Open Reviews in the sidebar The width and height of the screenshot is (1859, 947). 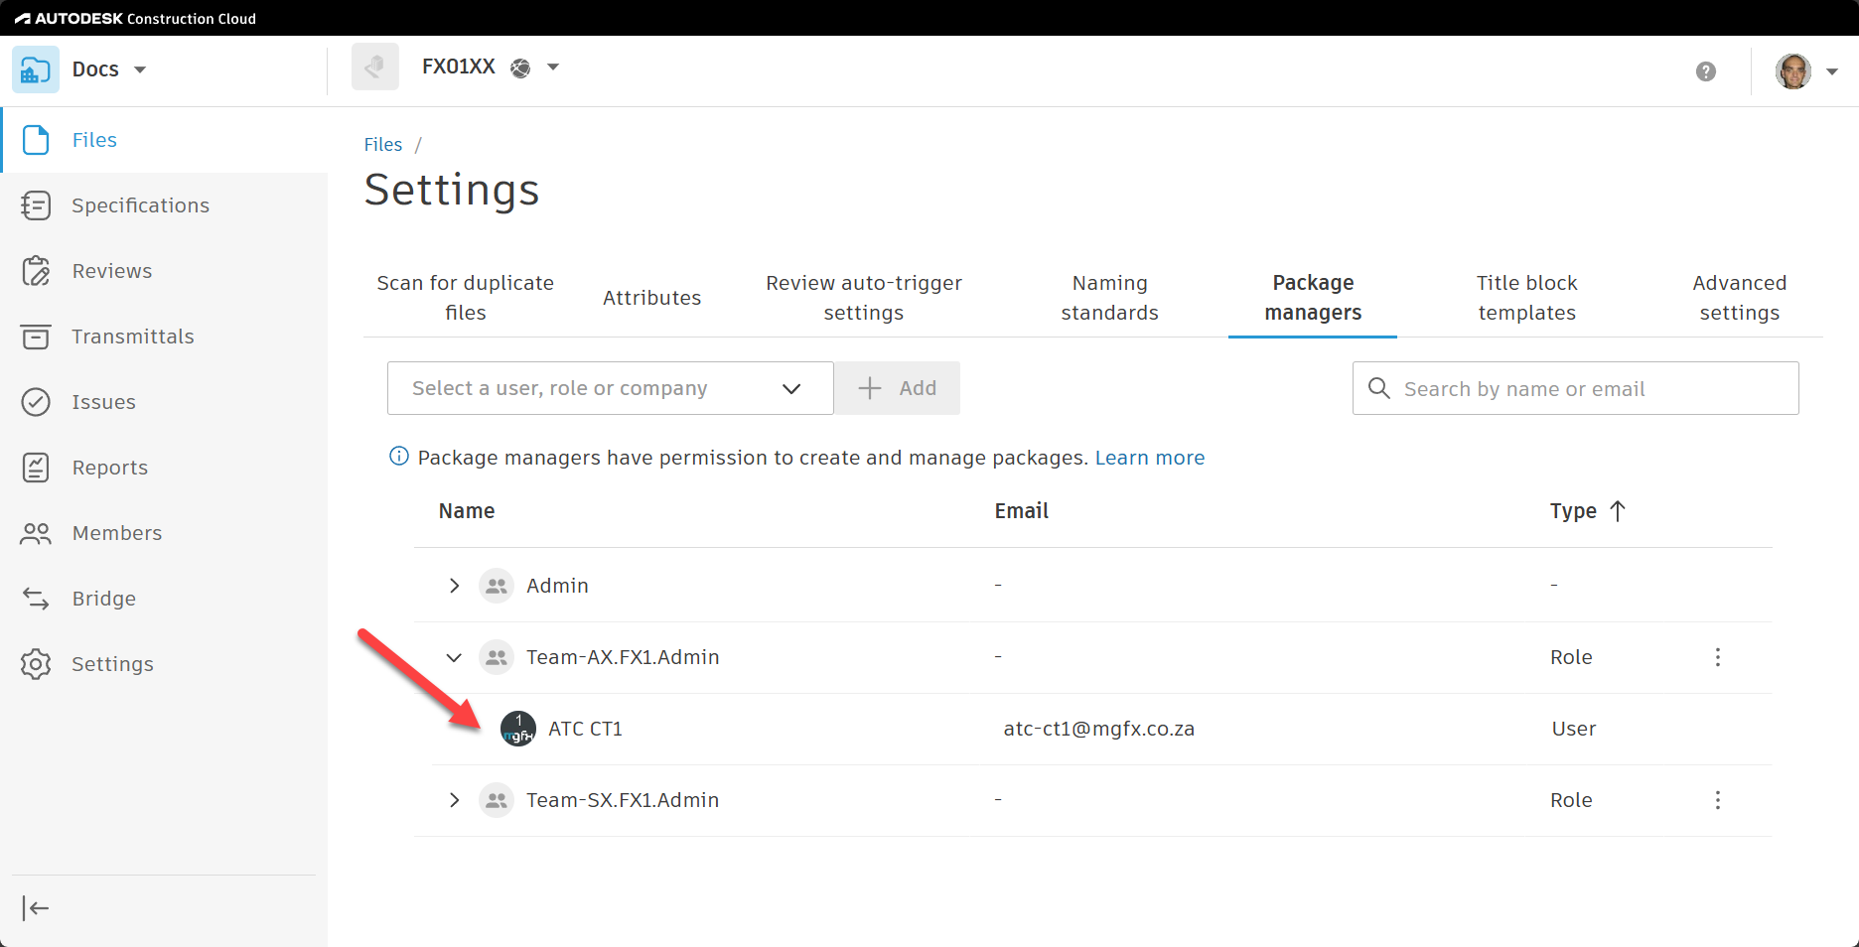[164, 271]
